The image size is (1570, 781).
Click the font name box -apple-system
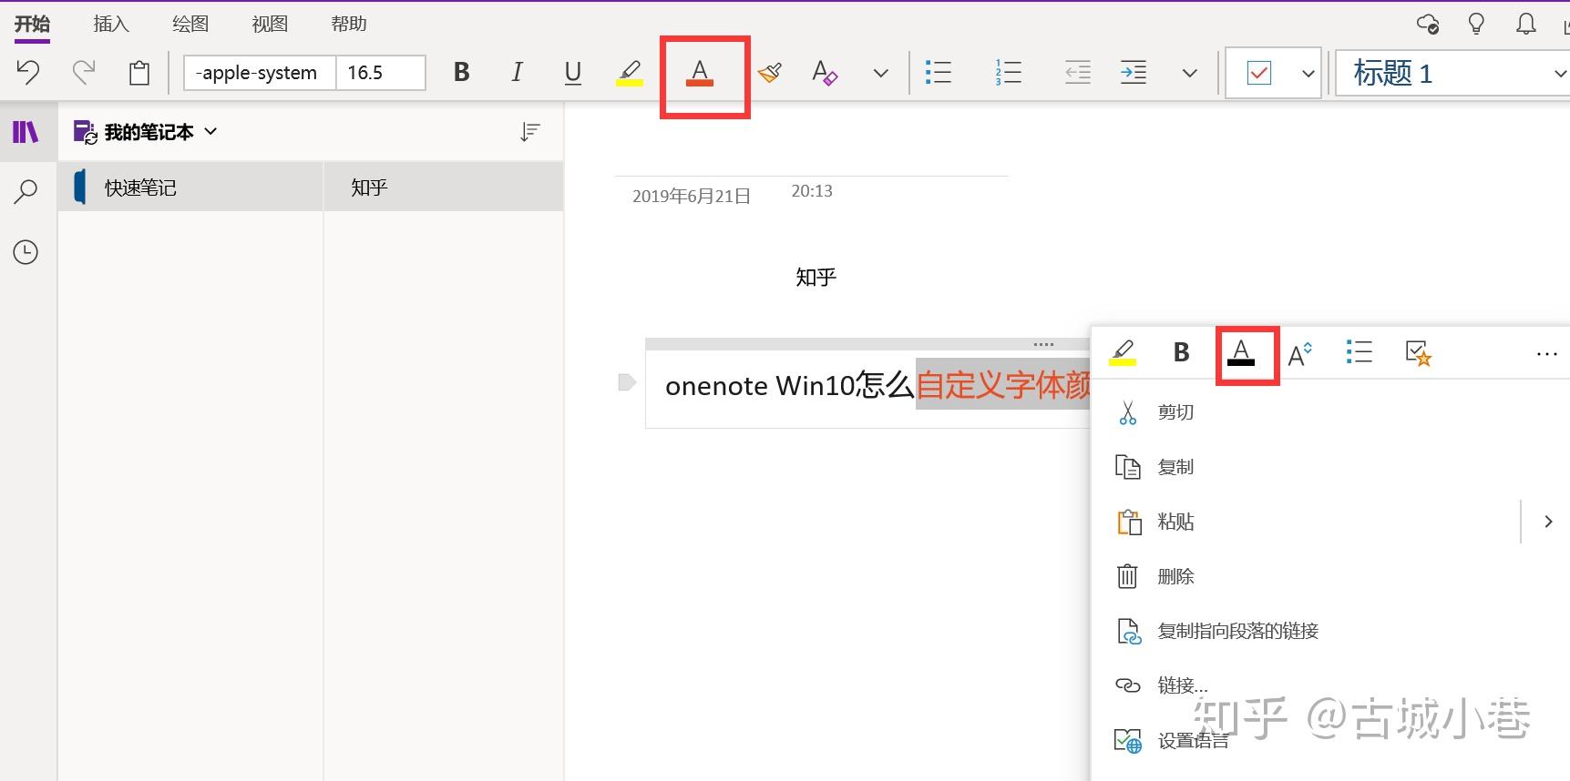(260, 73)
